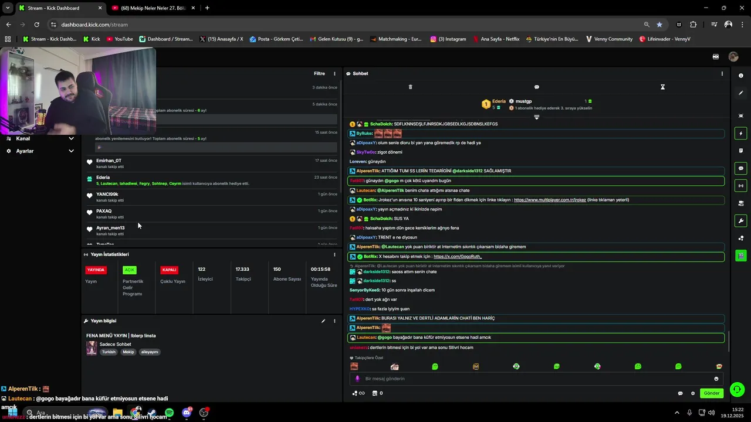This screenshot has height=422, width=751.
Task: Select the green clapperboard sidebar button
Action: (x=741, y=256)
